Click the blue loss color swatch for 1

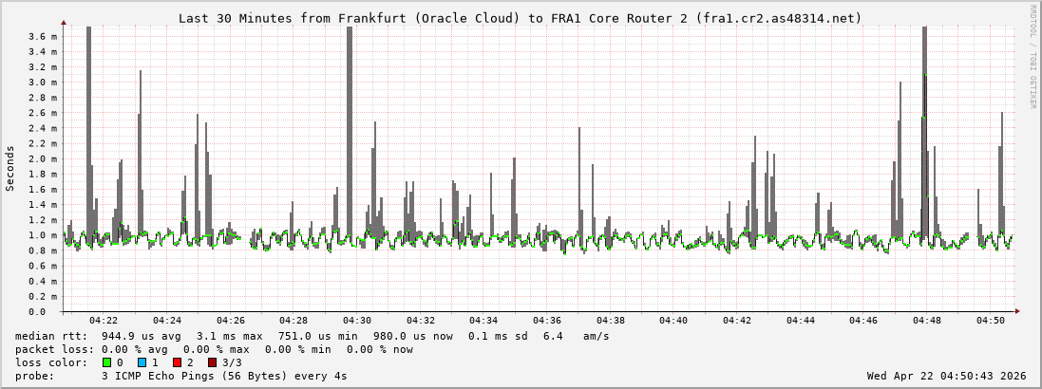[142, 362]
